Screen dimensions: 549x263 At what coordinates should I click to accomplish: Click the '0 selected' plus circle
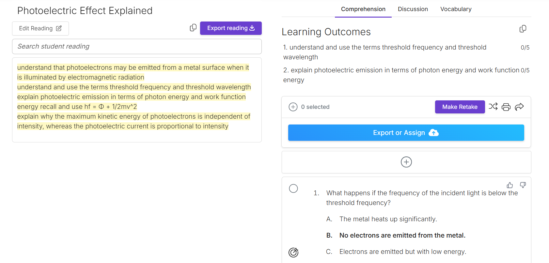pyautogui.click(x=293, y=107)
